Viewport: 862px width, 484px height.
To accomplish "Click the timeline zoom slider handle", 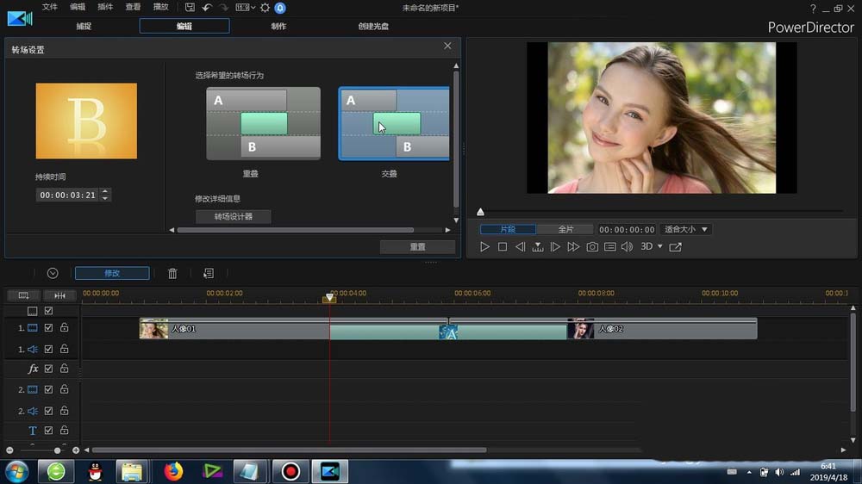I will point(58,450).
